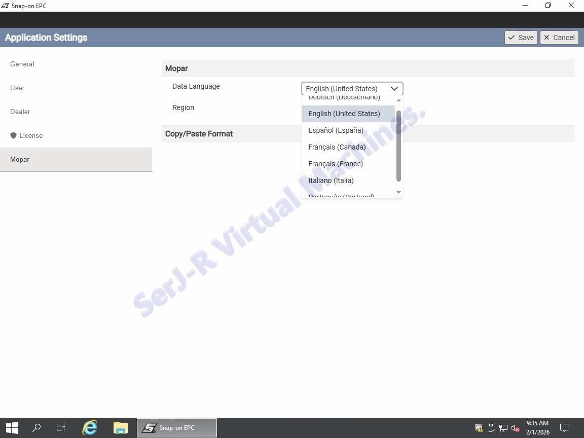The width and height of the screenshot is (584, 438).
Task: Click the language list scrollbar down arrow
Action: tap(398, 192)
